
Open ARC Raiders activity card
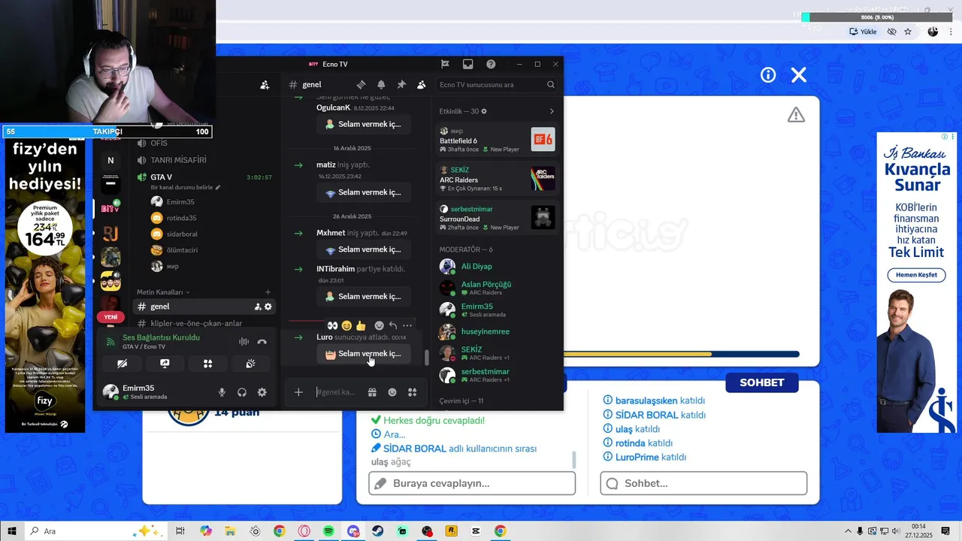[498, 179]
